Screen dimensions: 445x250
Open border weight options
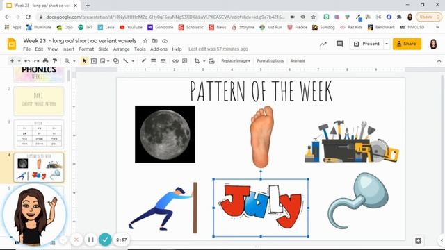tap(153, 61)
